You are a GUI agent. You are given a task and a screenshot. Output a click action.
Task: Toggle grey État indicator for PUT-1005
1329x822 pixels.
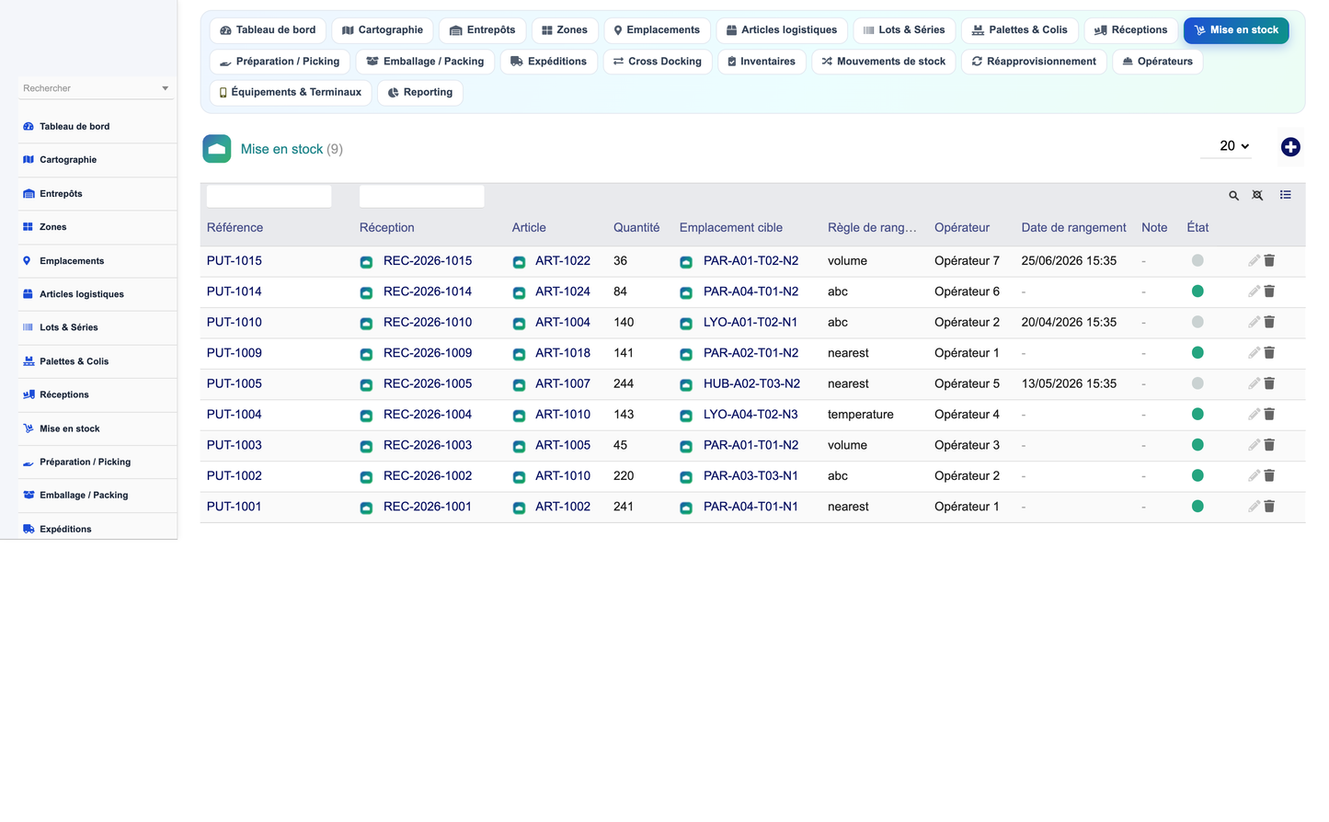click(1197, 383)
